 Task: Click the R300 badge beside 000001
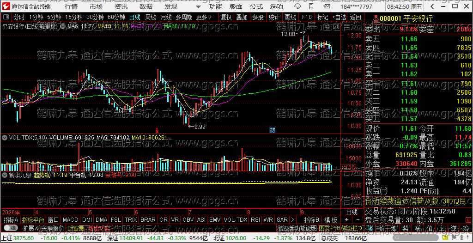coord(376,19)
